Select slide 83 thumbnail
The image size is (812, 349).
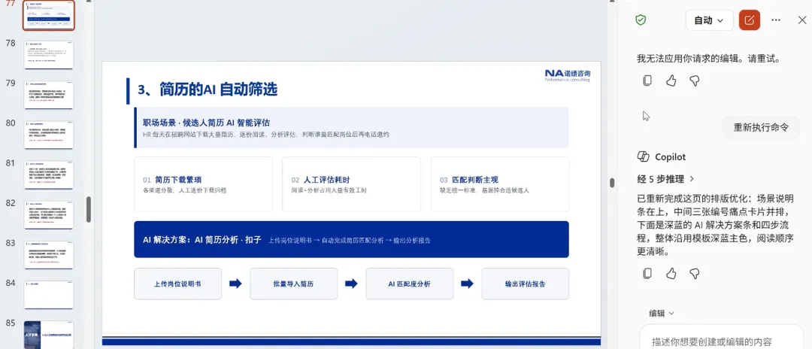tap(49, 254)
